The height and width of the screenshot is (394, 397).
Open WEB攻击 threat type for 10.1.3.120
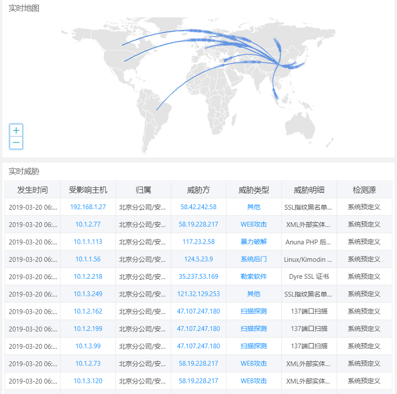pyautogui.click(x=254, y=381)
